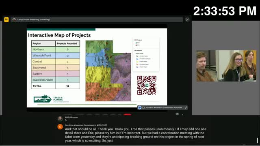This screenshot has height=146, width=260.
Task: Click Kelly Goonan's avatar in captions
Action: [60, 118]
